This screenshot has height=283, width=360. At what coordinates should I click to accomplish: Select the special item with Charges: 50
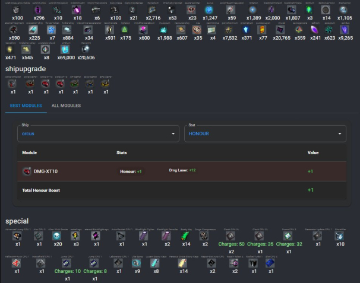[x=230, y=236]
